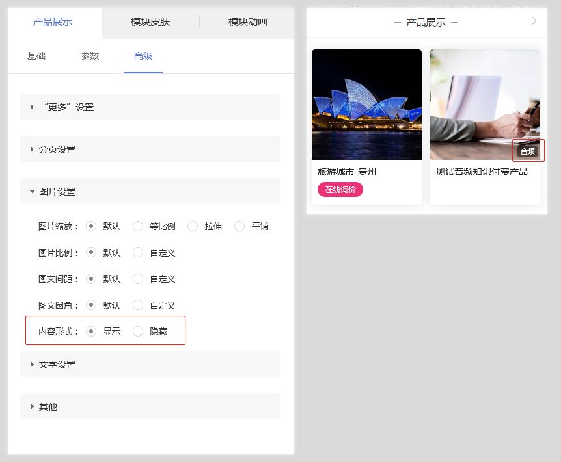
Task: Expand the 文字设置 section
Action: click(150, 364)
